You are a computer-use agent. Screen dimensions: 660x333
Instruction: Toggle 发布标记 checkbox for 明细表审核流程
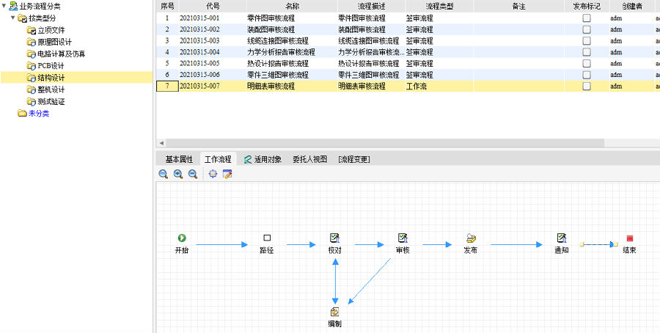pos(587,87)
